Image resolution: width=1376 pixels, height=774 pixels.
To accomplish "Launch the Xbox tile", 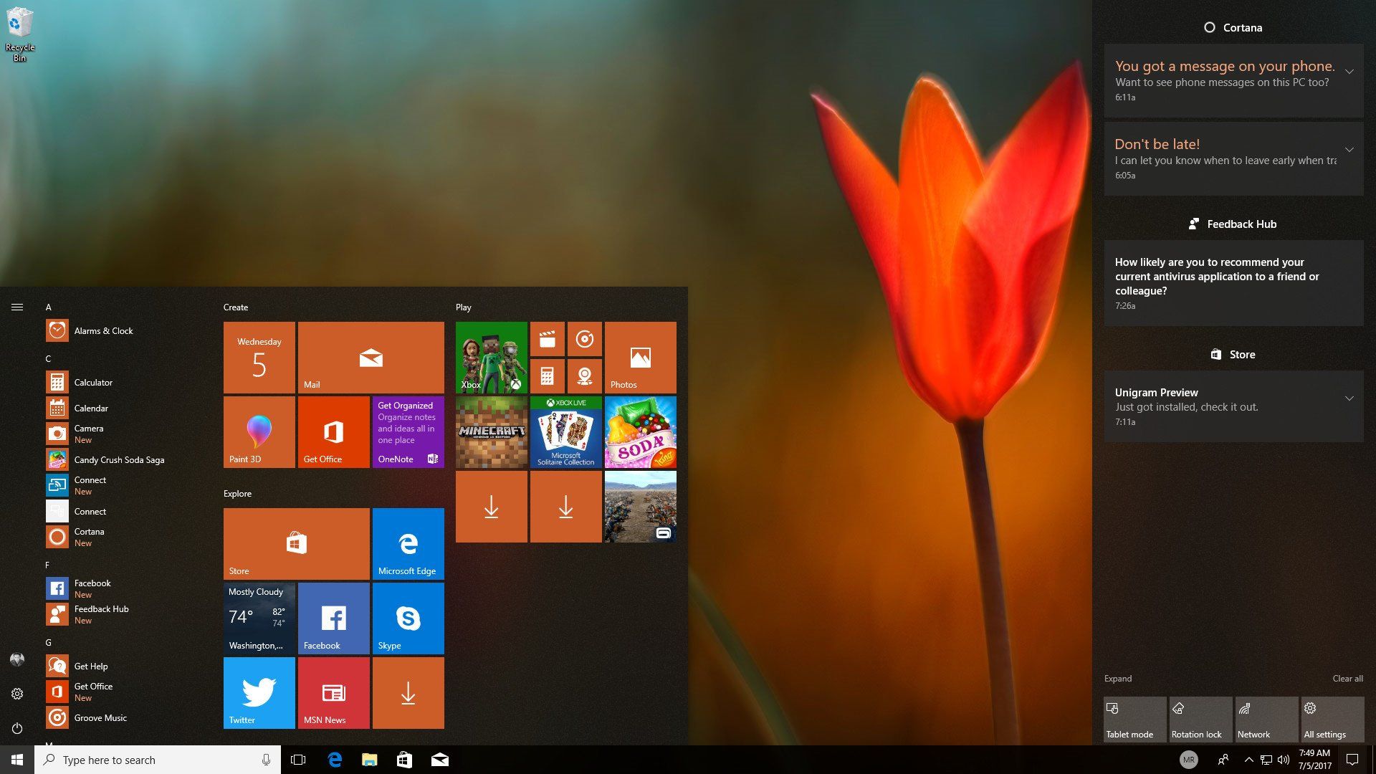I will pos(492,358).
